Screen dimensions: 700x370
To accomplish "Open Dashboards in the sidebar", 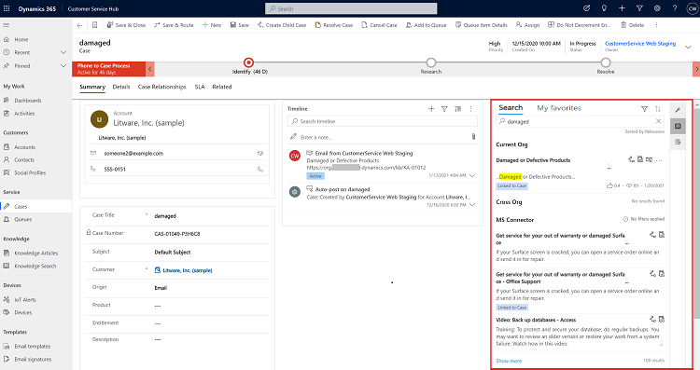I will click(x=28, y=101).
